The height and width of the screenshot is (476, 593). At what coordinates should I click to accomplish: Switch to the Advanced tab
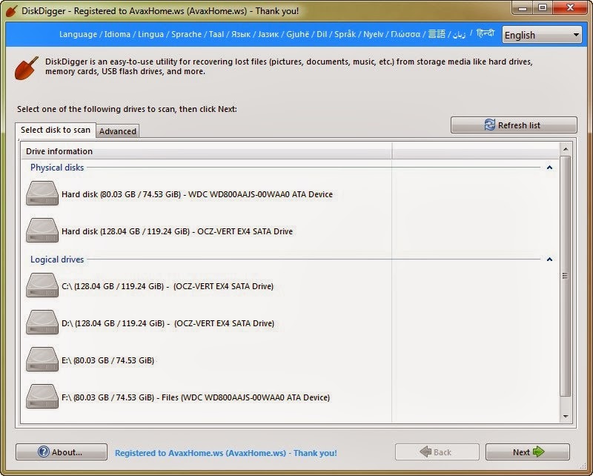pyautogui.click(x=118, y=131)
